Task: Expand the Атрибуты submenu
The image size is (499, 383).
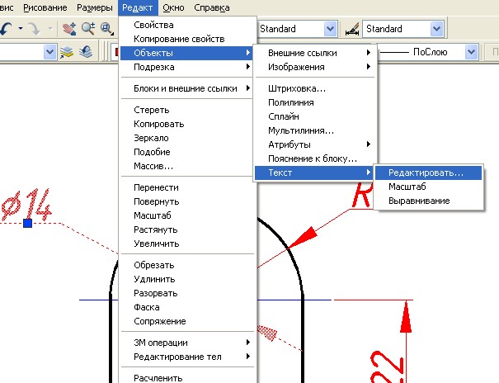Action: click(x=315, y=144)
